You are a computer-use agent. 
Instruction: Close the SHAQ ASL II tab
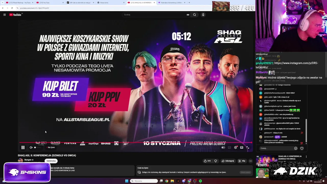coord(154,3)
